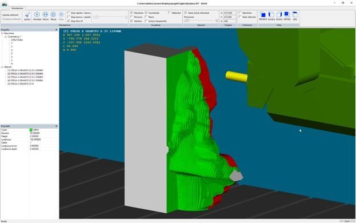
Task: Switch to FRONTE view cube
Action: [x=263, y=15]
